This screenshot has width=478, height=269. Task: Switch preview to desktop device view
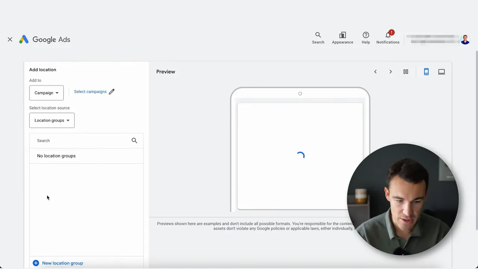pos(441,71)
